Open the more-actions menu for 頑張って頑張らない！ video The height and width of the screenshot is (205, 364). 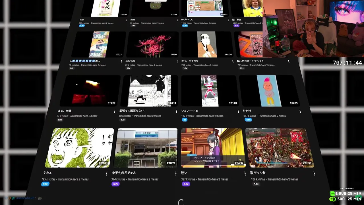click(x=177, y=111)
